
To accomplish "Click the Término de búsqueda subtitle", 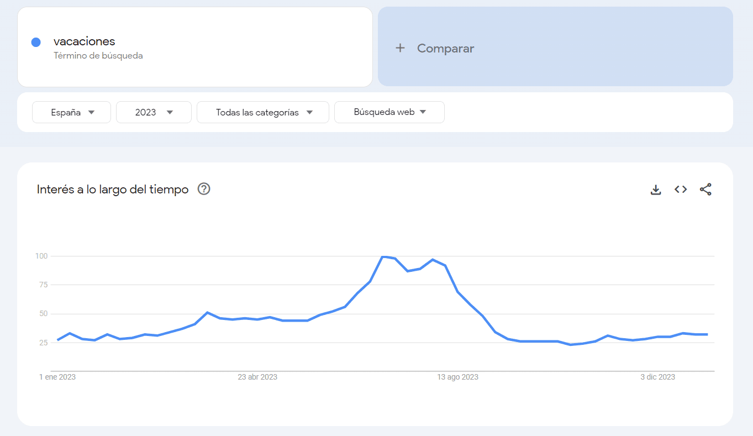I will coord(98,55).
